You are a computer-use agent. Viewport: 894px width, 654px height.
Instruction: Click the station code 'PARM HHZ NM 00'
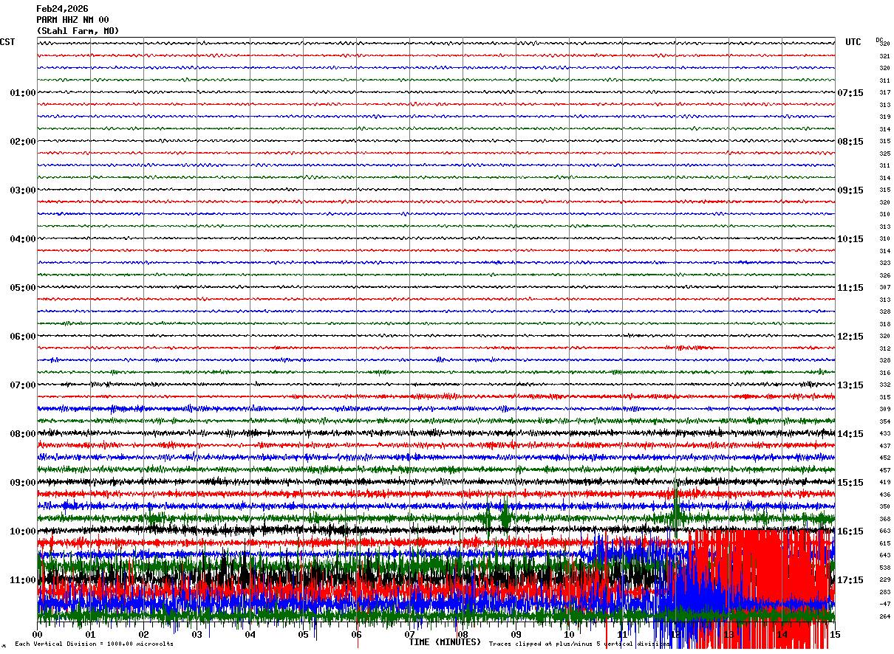tap(72, 20)
